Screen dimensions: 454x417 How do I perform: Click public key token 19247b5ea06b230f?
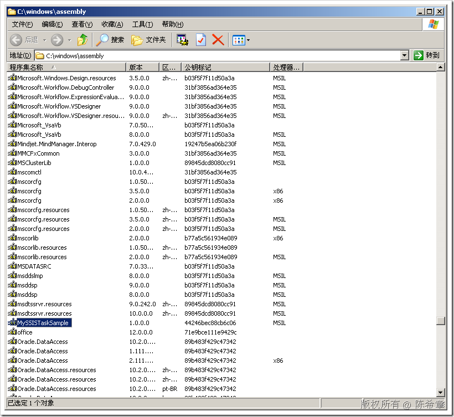point(210,144)
